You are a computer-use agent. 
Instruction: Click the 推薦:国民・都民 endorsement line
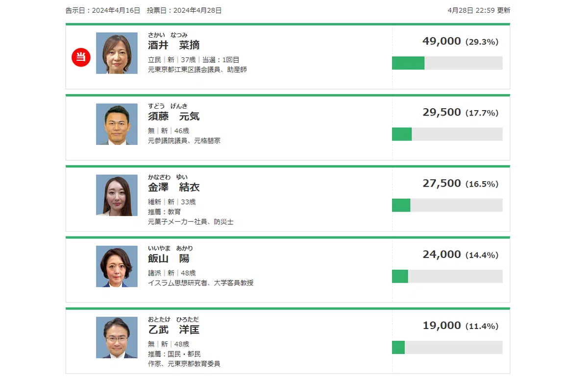coord(174,354)
